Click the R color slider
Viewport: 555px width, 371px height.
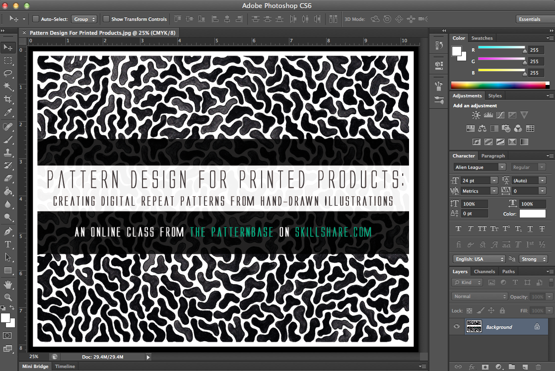click(502, 48)
